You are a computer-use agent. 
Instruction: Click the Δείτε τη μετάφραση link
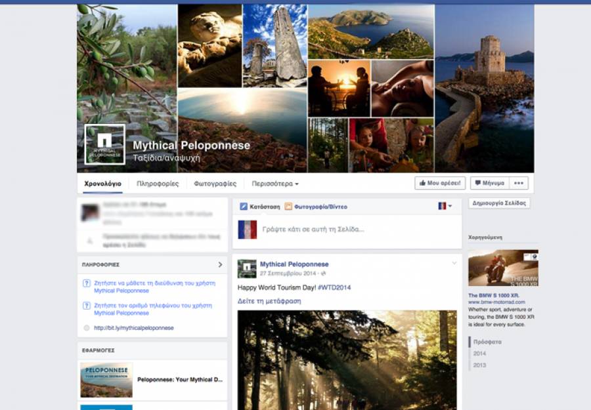tap(269, 301)
